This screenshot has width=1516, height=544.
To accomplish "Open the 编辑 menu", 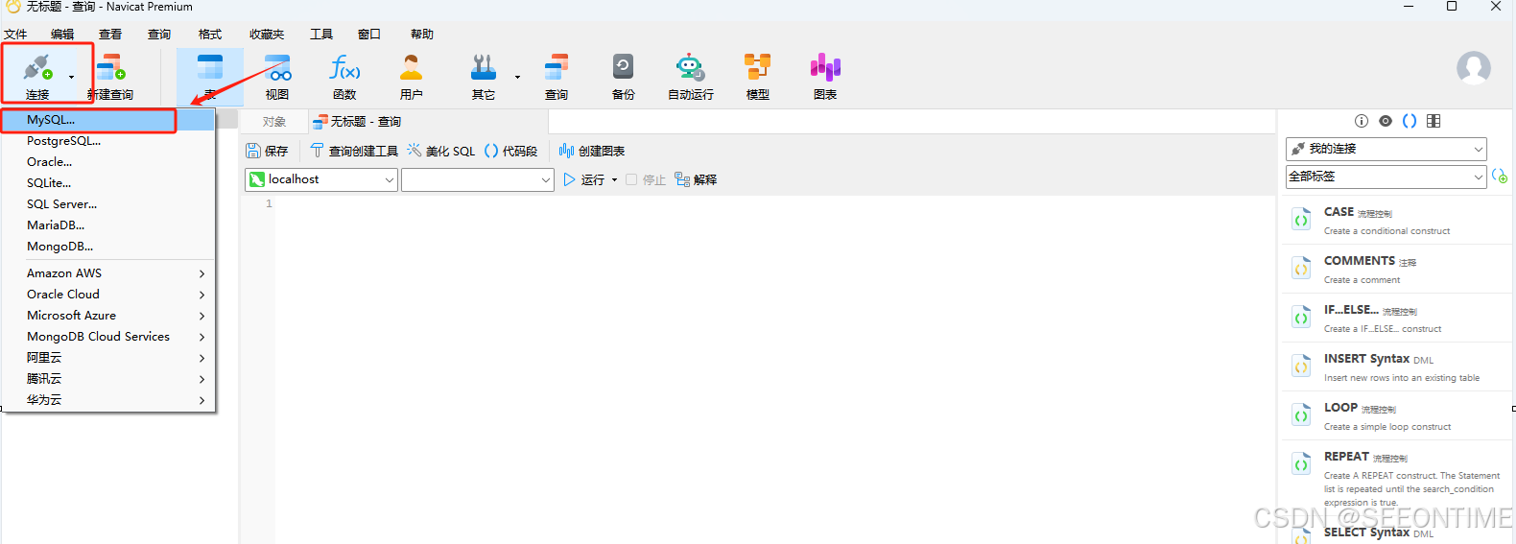I will [62, 35].
